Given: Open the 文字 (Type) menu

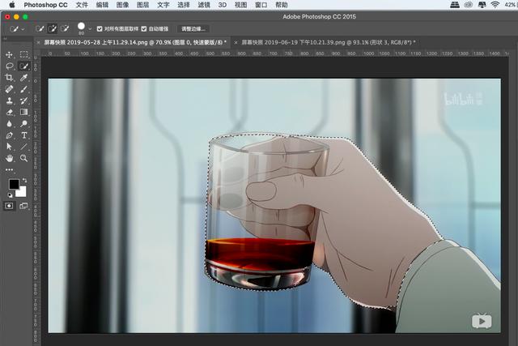Looking at the screenshot, I should tap(163, 5).
